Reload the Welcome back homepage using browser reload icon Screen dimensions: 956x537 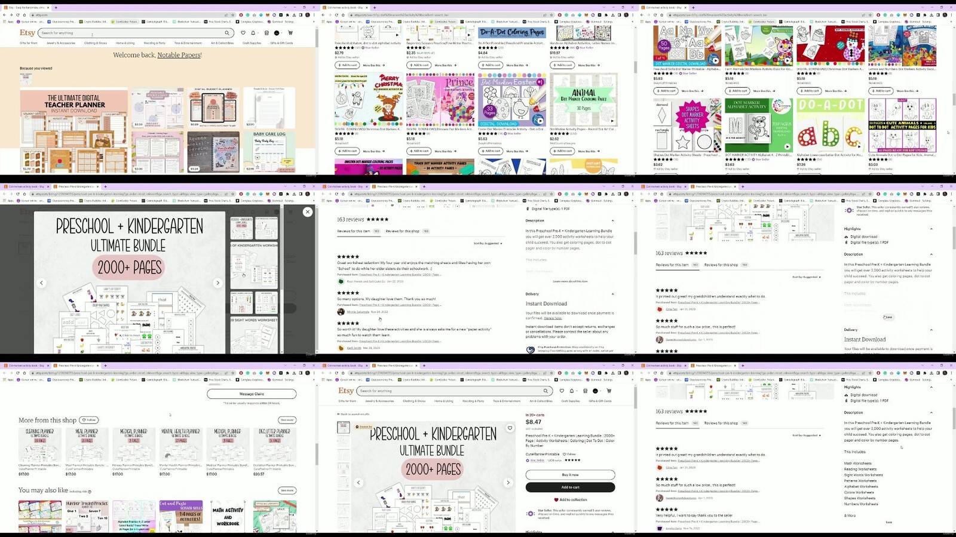click(18, 15)
